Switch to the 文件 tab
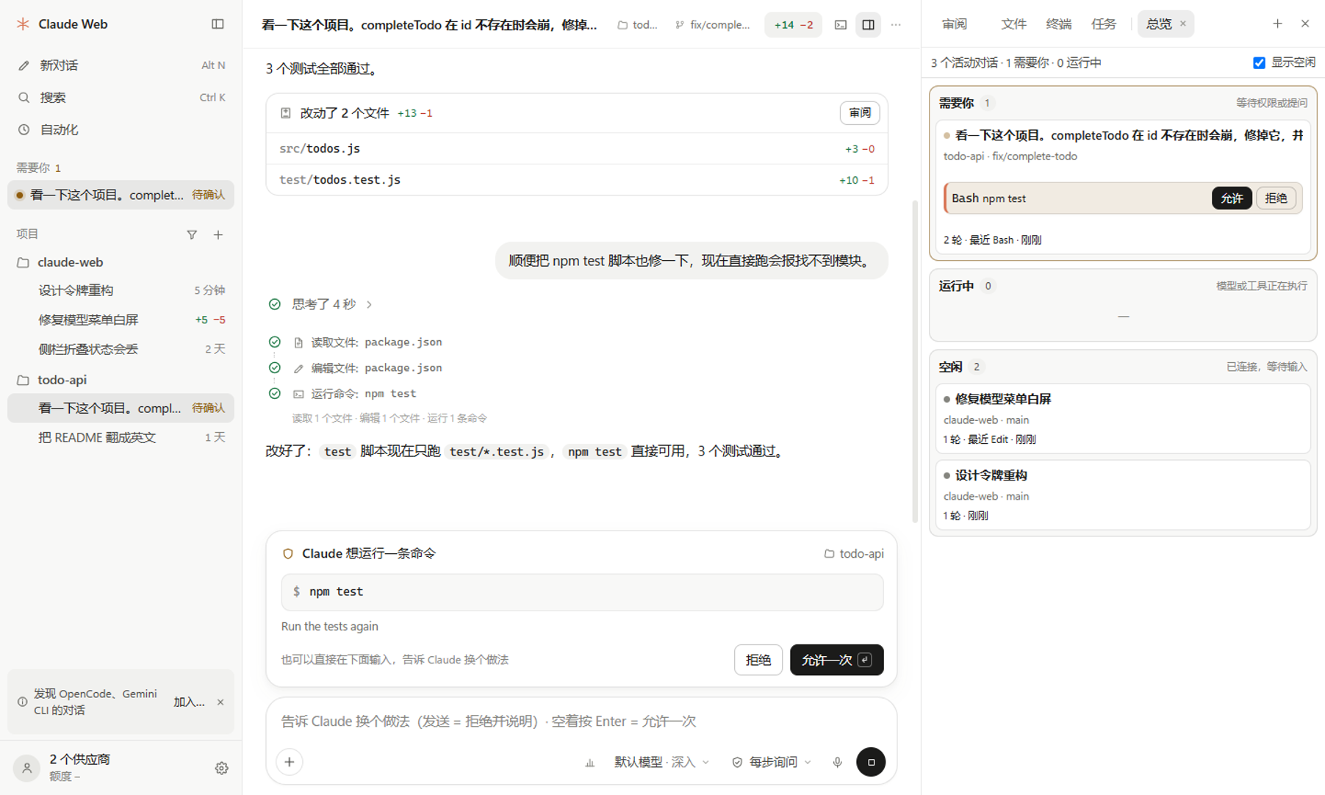 coord(1013,24)
